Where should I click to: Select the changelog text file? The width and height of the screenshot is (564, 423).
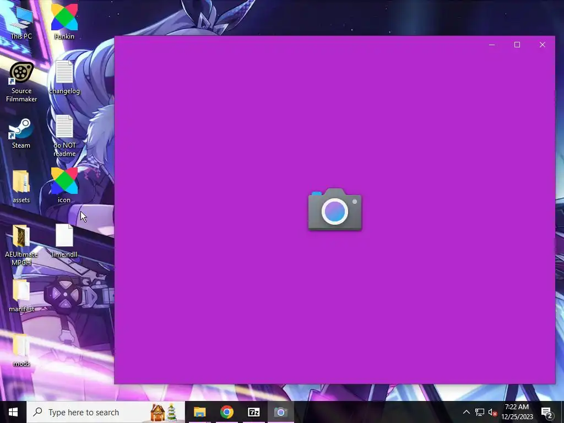[x=64, y=77]
